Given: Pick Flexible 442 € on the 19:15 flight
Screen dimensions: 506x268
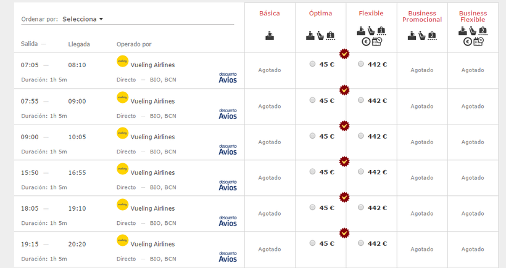Looking at the screenshot, I should point(361,243).
